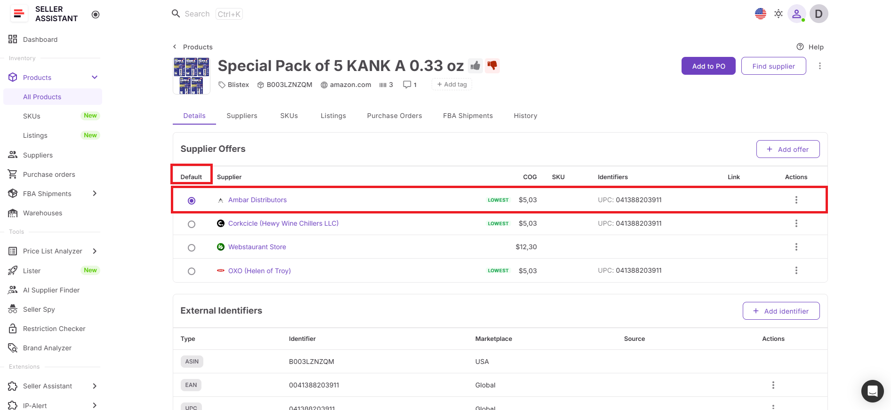Switch to the Listings tab
Screen dimensions: 891x410
pyautogui.click(x=333, y=116)
